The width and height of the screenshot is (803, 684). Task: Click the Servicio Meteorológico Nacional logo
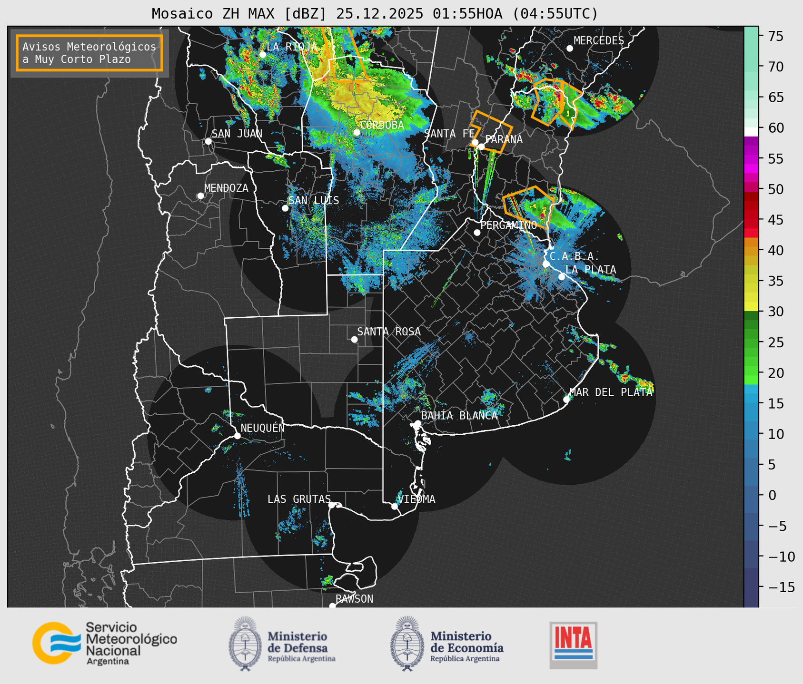[x=104, y=643]
